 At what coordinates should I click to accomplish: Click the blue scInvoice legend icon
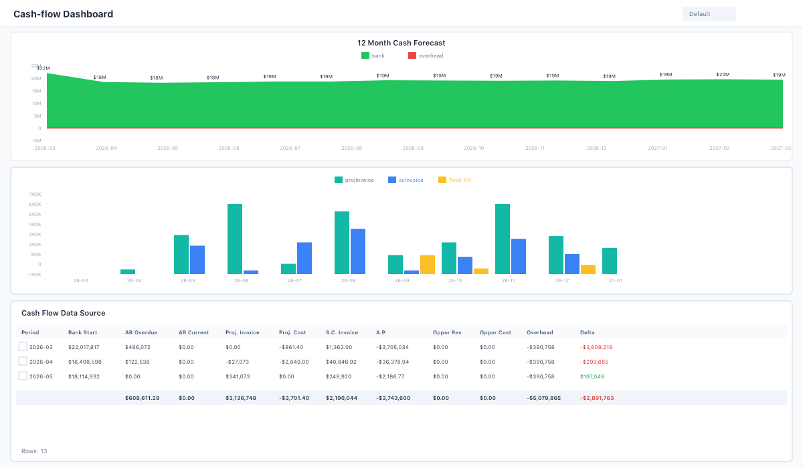coord(392,180)
